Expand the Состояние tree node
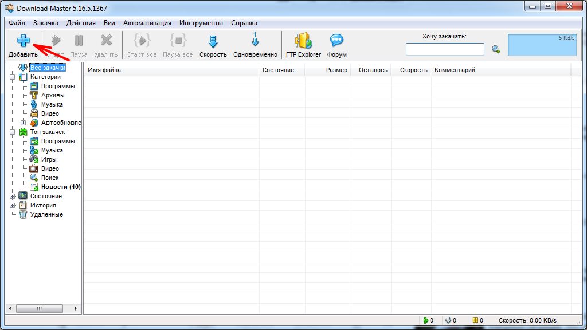 point(13,196)
